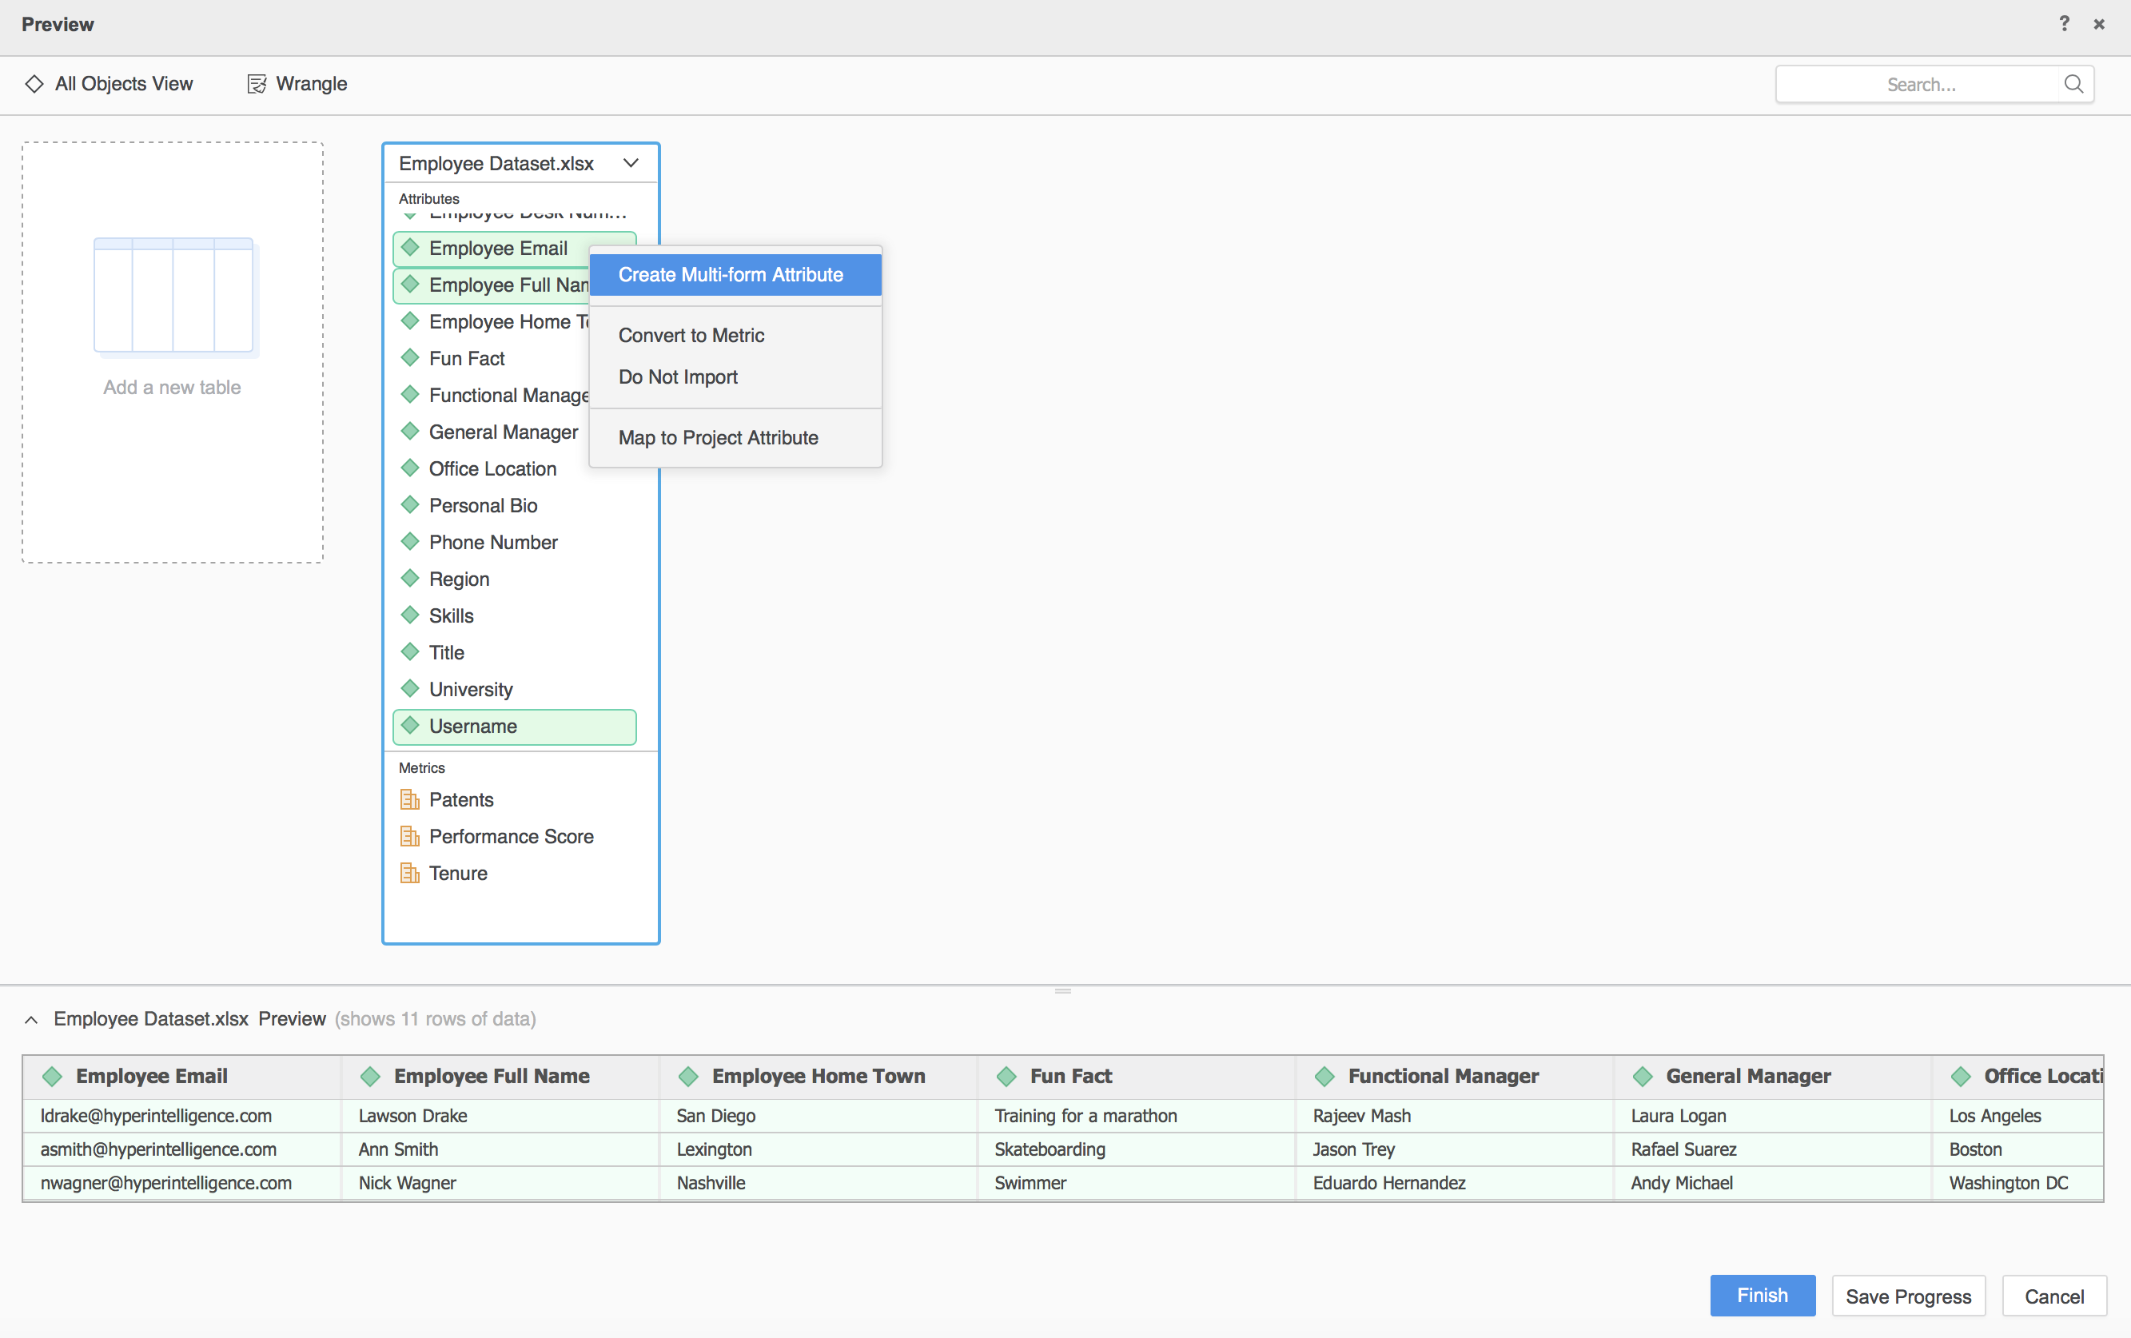The height and width of the screenshot is (1338, 2131).
Task: Toggle selection of the Fun Fact attribute
Action: point(464,357)
